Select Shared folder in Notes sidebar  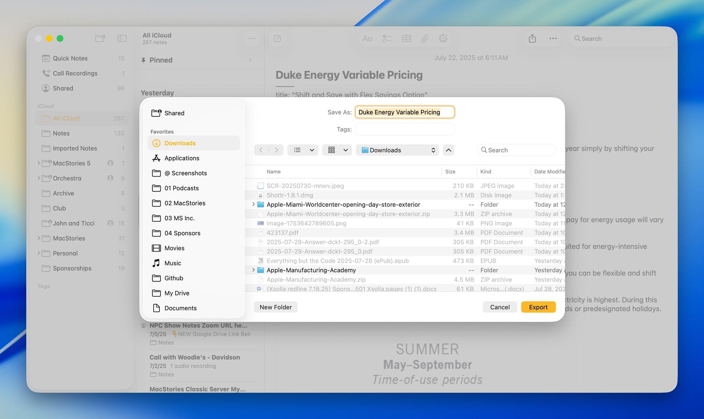tap(82, 88)
